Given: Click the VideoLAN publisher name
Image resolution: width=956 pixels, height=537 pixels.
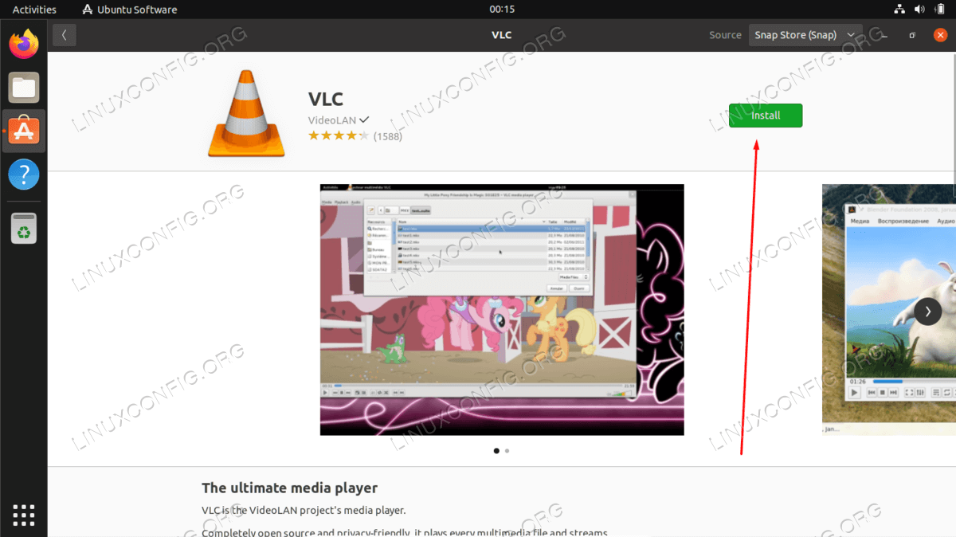Looking at the screenshot, I should 332,120.
